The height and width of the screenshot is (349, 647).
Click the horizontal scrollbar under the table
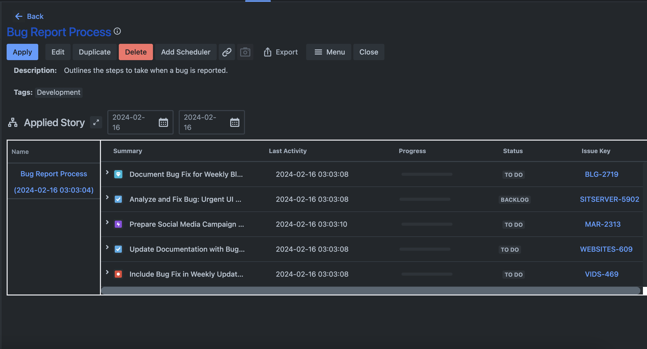pyautogui.click(x=370, y=291)
